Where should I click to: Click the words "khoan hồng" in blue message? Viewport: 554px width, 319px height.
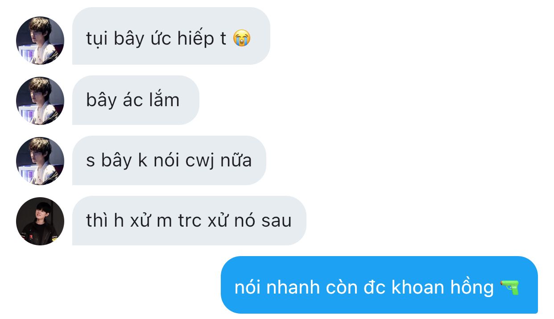(442, 287)
